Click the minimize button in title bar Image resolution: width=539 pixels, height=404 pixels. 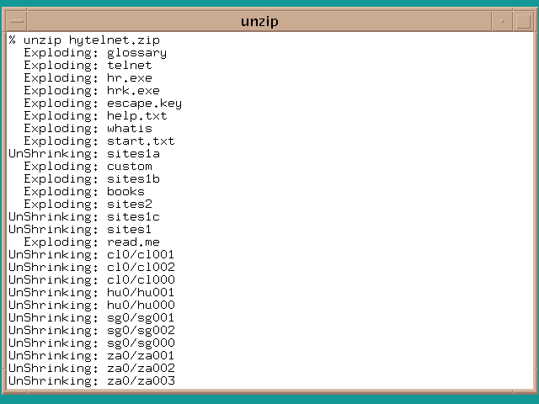pos(503,20)
